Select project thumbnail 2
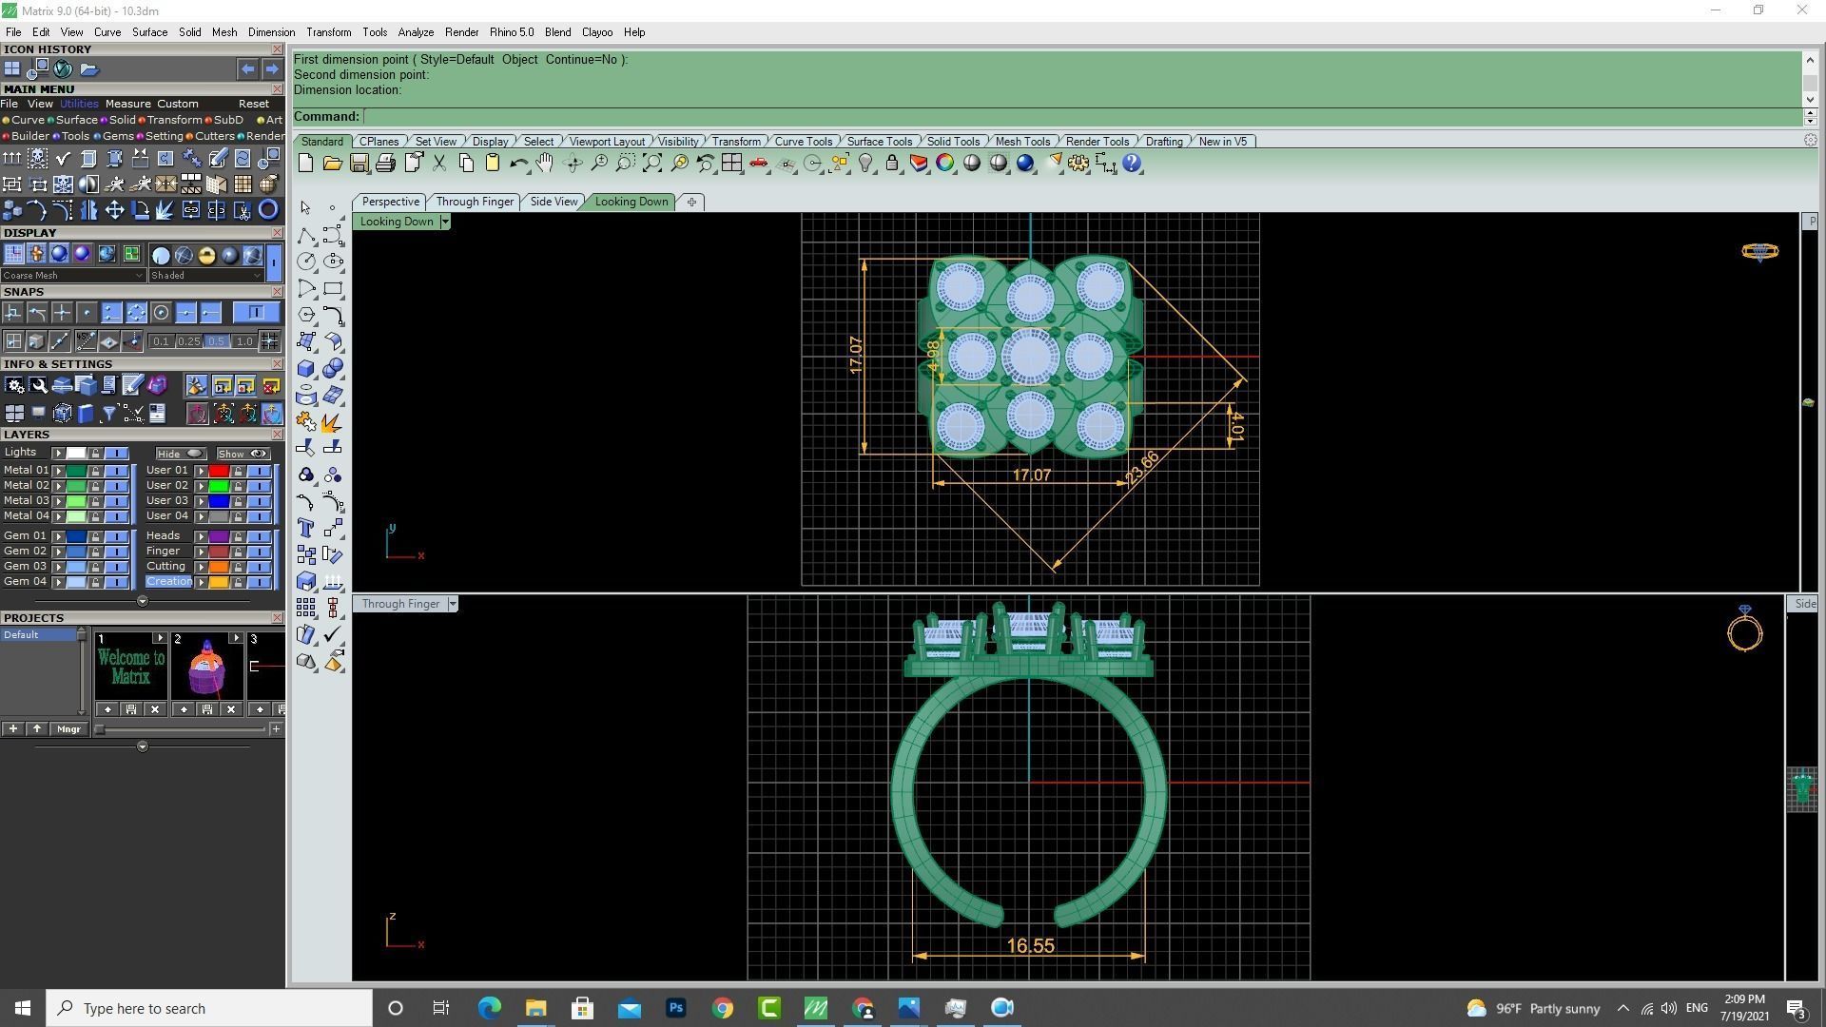 (206, 667)
